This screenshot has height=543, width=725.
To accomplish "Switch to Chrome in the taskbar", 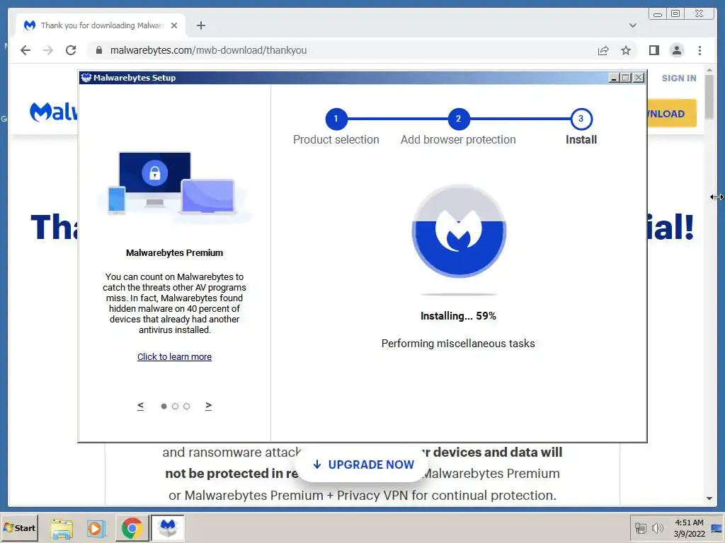I will click(x=132, y=528).
